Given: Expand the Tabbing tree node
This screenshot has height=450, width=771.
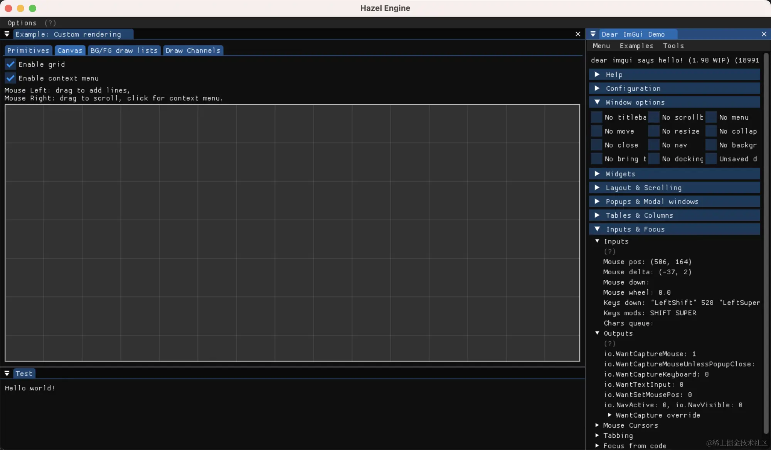Looking at the screenshot, I should coord(597,435).
